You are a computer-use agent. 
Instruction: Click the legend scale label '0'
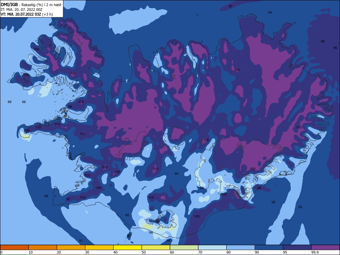pos(1,252)
